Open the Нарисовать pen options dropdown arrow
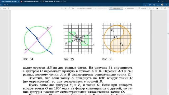169x95 pixels. tap(122, 8)
